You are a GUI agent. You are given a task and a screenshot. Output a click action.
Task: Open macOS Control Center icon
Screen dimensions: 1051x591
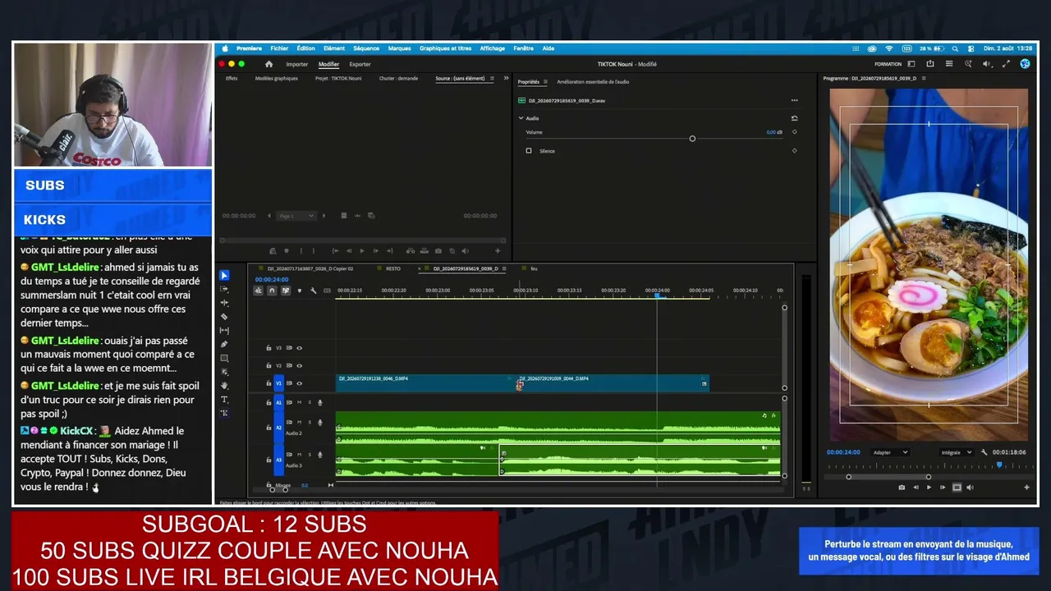(971, 48)
